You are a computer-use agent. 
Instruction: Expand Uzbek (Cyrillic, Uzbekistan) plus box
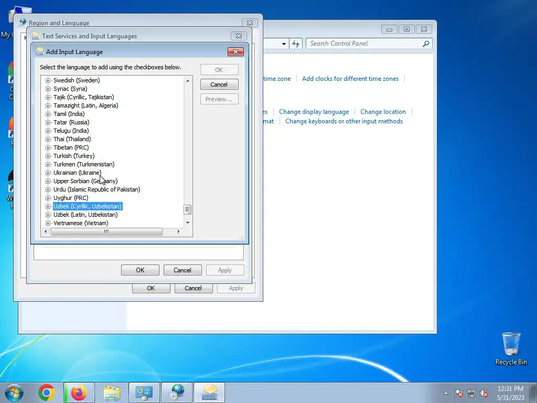click(48, 206)
